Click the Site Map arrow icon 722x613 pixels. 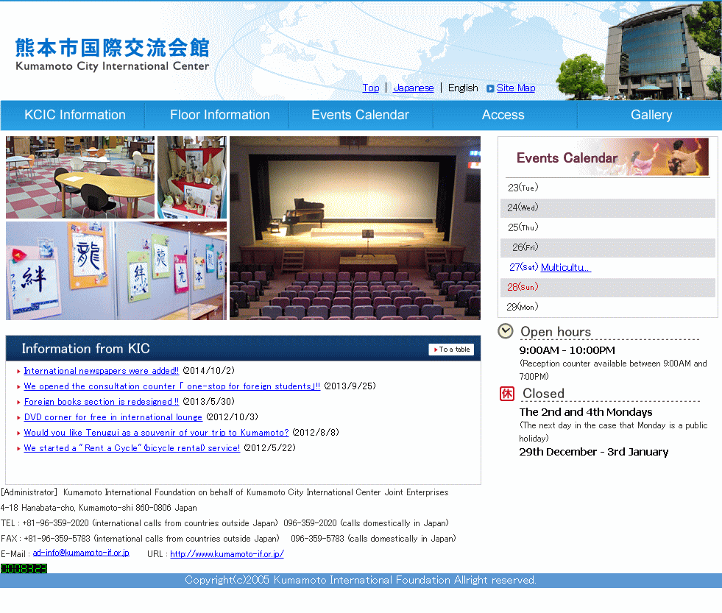point(490,88)
